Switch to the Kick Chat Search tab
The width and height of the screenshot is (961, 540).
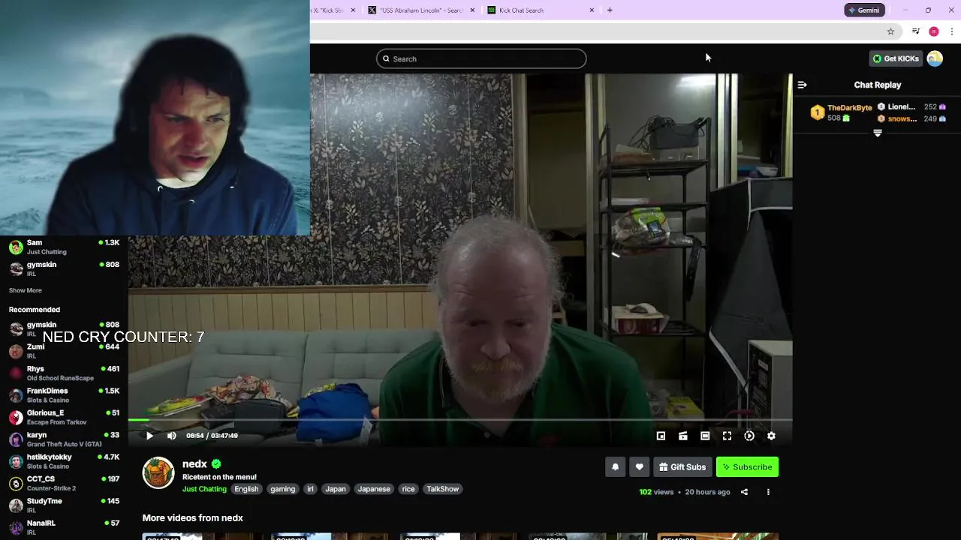[x=538, y=10]
